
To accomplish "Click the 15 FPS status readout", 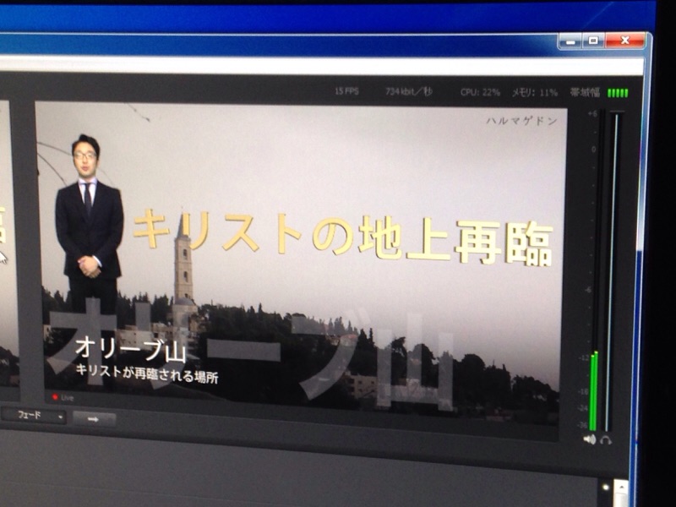I will coord(346,90).
